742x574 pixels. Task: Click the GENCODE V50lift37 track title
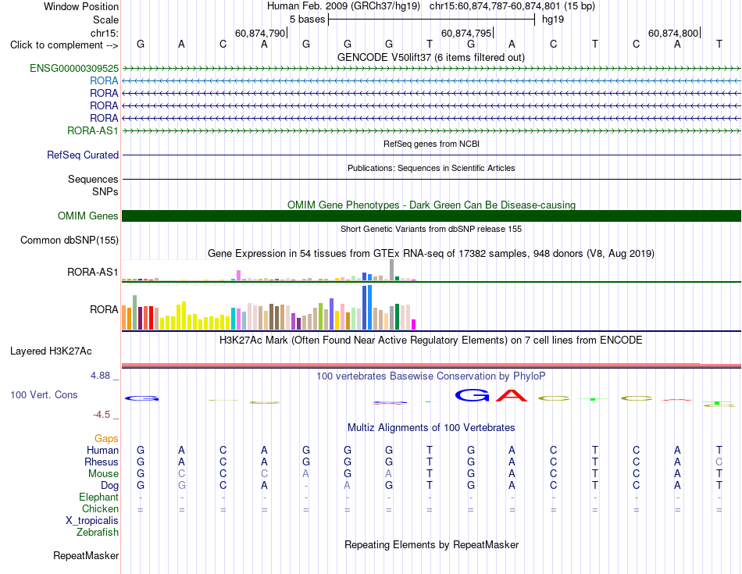click(x=431, y=57)
